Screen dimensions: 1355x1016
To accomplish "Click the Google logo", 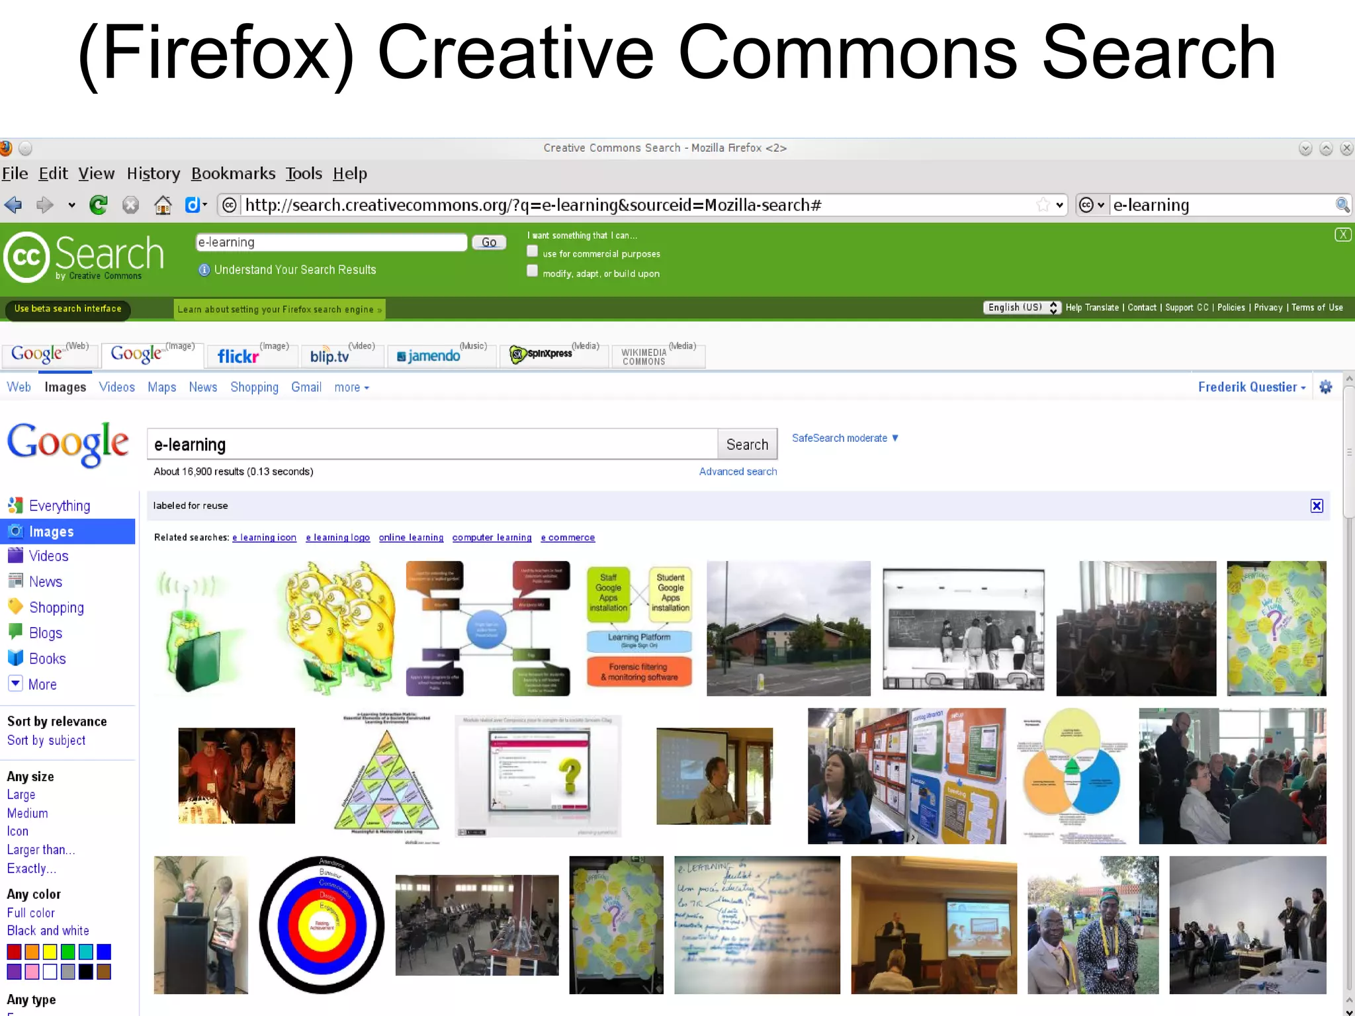I will [x=68, y=444].
